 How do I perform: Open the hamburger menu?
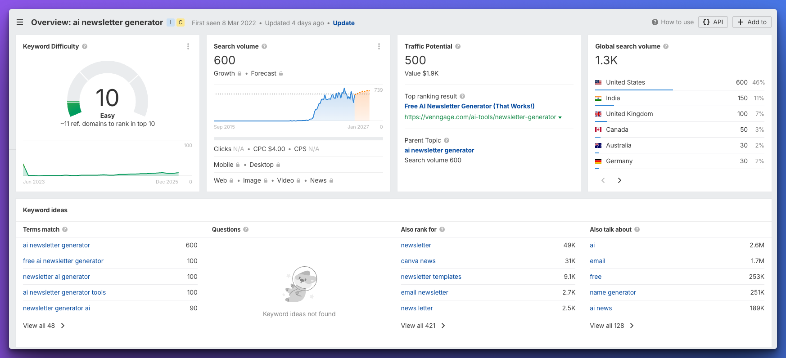tap(20, 22)
